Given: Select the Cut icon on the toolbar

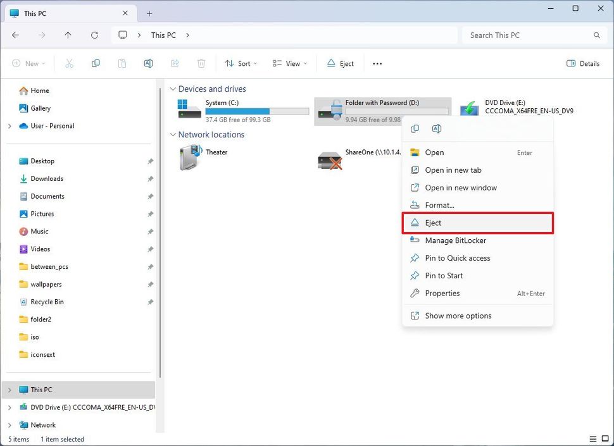Looking at the screenshot, I should click(x=70, y=63).
